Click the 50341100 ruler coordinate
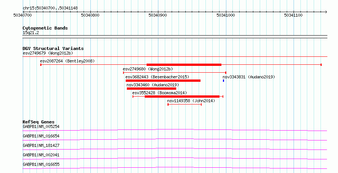This screenshot has width=338, height=173. (x=293, y=15)
